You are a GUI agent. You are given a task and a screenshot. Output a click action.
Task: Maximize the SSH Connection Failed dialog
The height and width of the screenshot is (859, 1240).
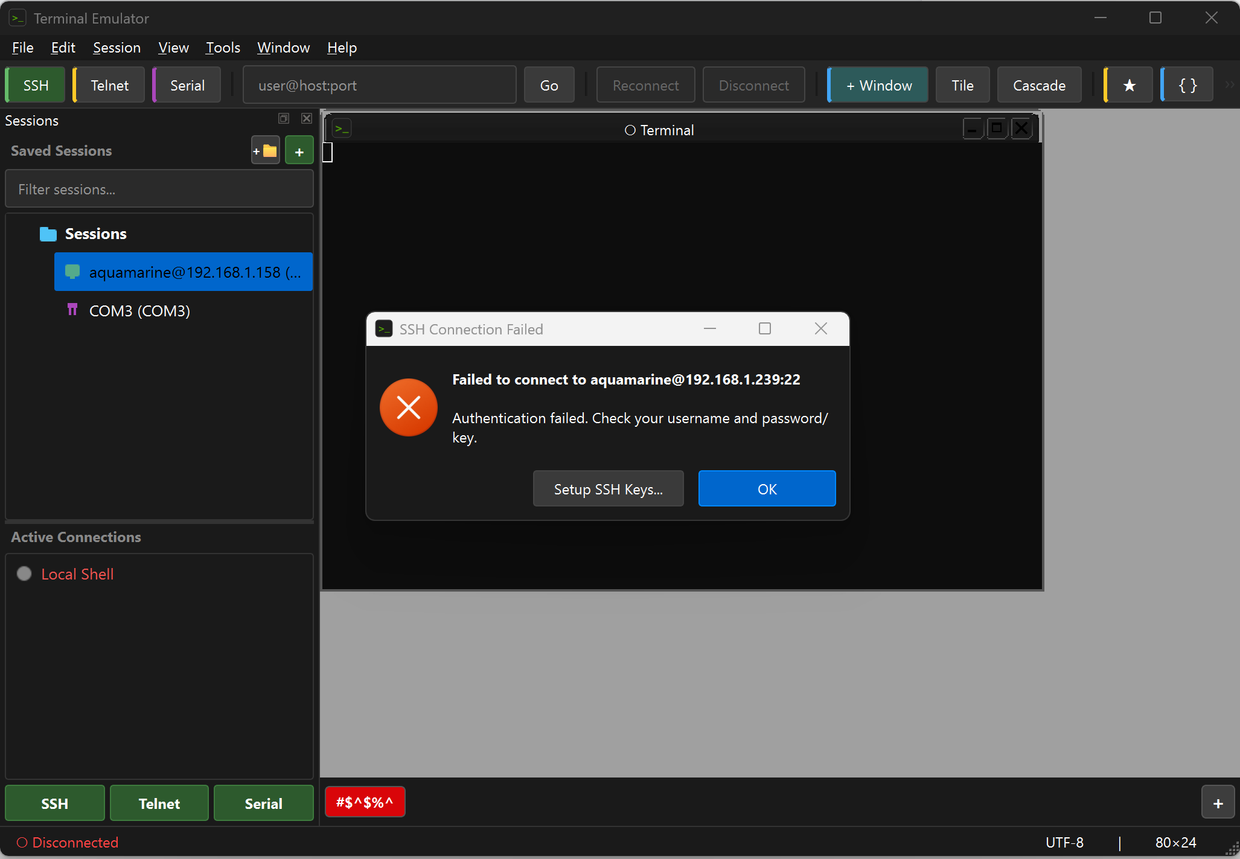(765, 328)
